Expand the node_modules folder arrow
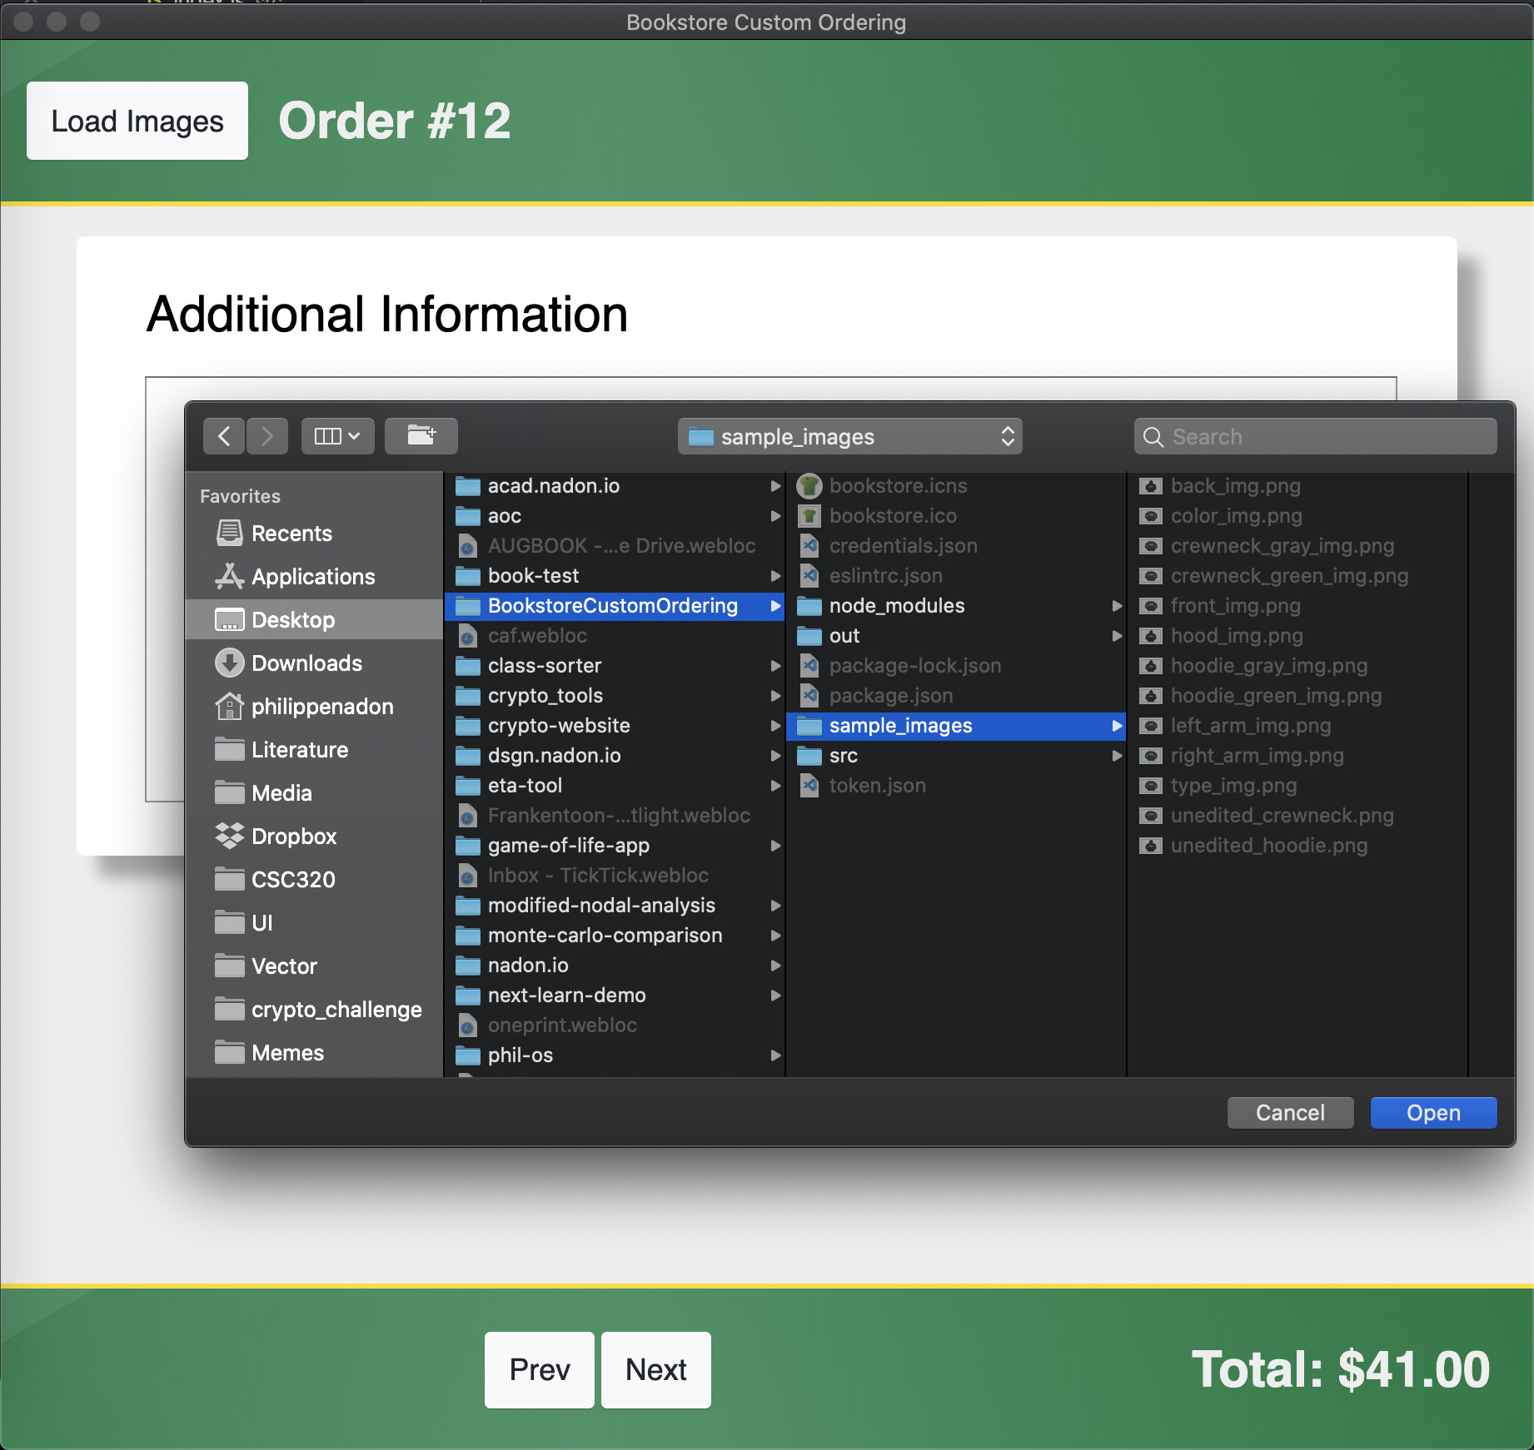 pos(1117,606)
